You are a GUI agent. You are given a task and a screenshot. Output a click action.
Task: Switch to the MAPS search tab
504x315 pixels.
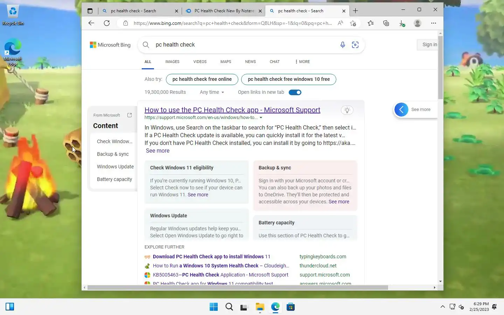coord(226,62)
